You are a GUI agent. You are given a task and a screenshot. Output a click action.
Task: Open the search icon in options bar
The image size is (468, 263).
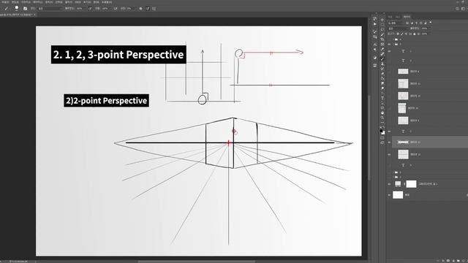click(x=457, y=9)
